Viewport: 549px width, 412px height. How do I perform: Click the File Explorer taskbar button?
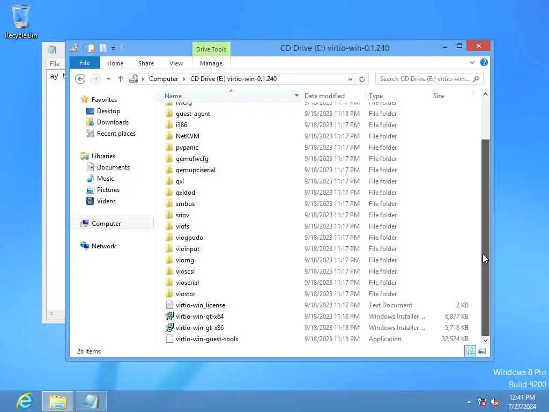tap(58, 401)
